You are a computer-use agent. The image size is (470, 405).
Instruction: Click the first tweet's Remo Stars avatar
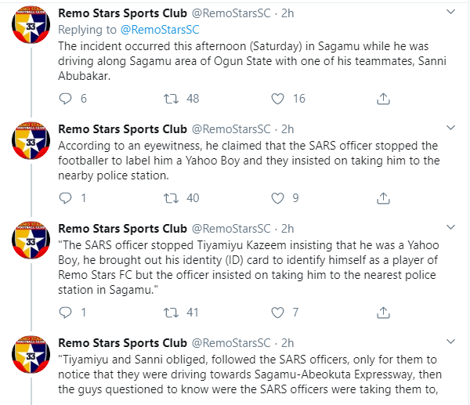click(x=32, y=27)
